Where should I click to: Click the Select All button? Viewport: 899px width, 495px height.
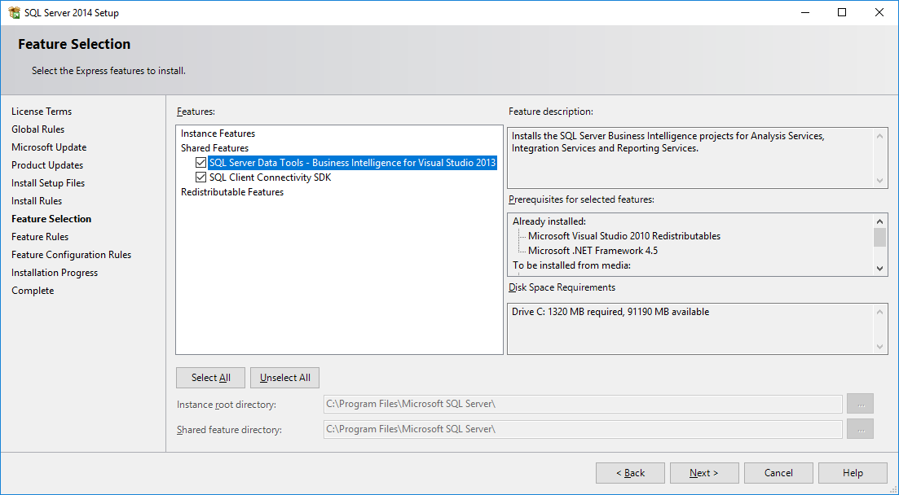pyautogui.click(x=210, y=378)
